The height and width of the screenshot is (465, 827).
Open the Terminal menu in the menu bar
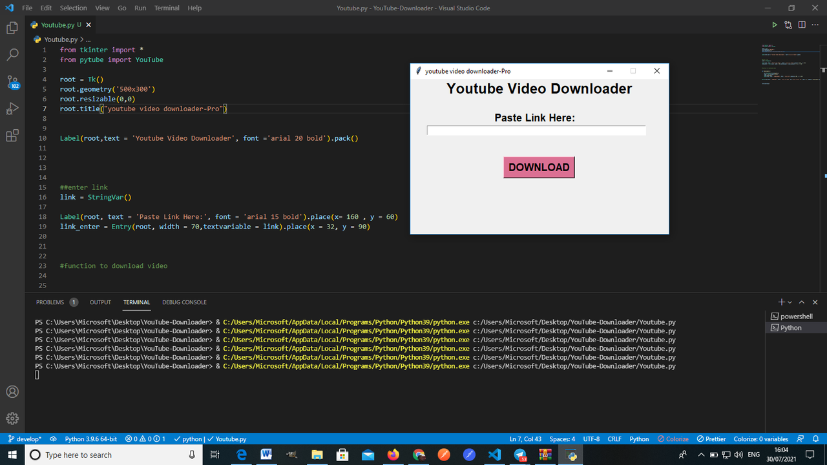[167, 8]
